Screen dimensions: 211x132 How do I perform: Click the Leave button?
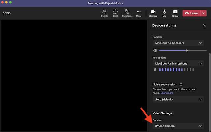[191, 13]
